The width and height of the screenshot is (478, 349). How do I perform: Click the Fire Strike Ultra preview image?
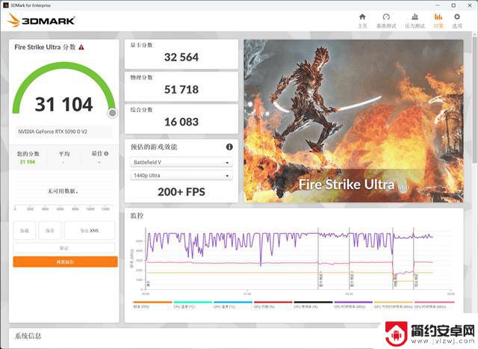(x=353, y=121)
